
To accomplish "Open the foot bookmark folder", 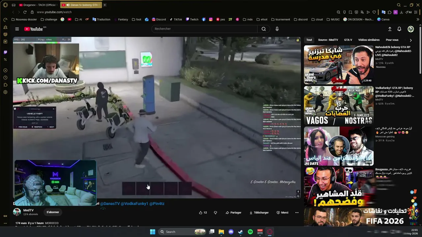I will coord(136,19).
